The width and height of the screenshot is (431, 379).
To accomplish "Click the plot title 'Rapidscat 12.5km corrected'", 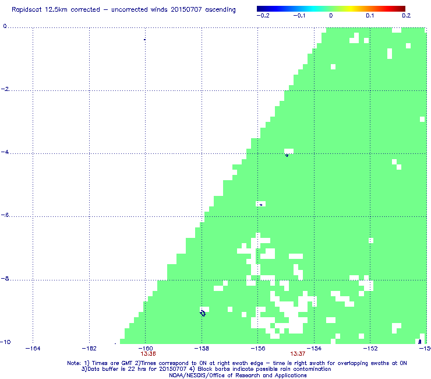I will [123, 10].
